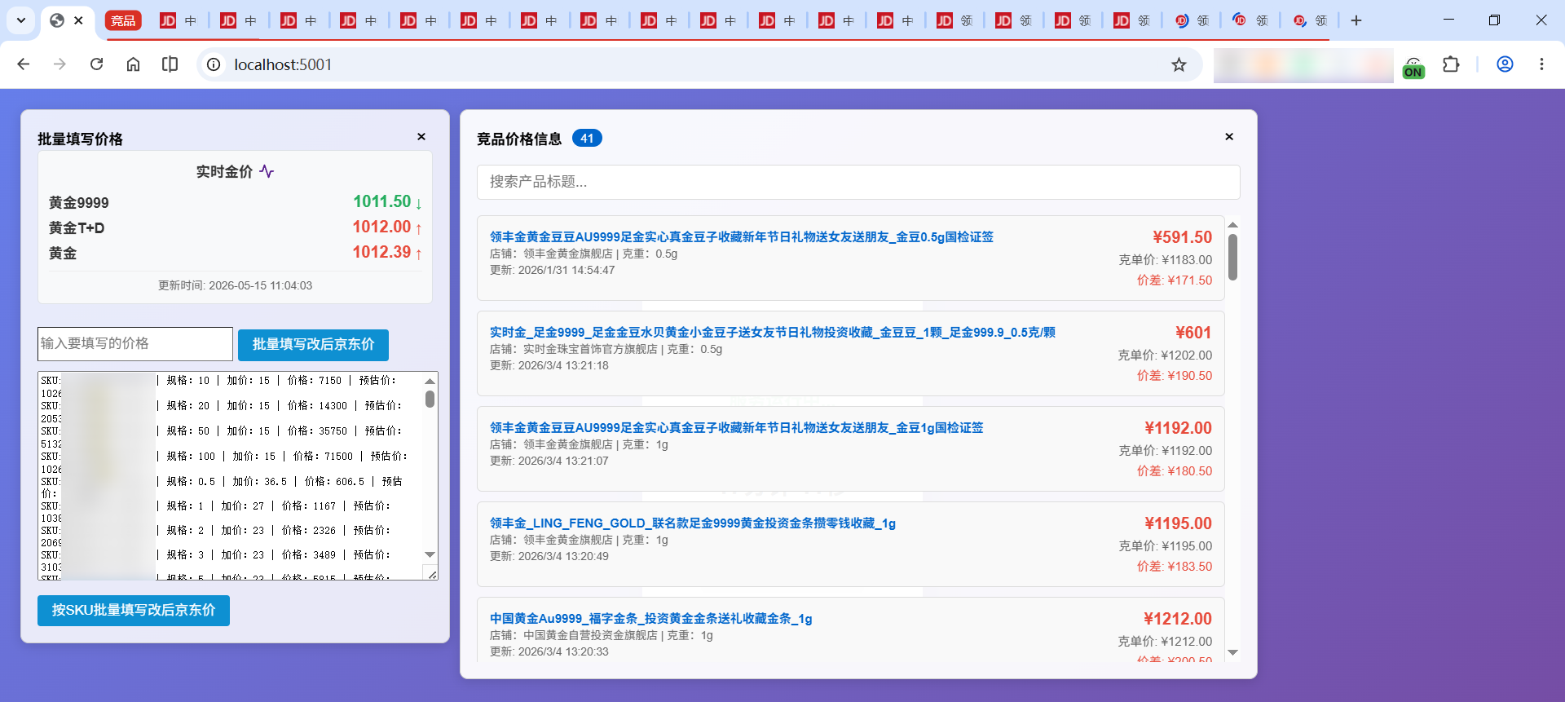
Task: Click the 价差: ¥171.50 text
Action: tap(1175, 280)
